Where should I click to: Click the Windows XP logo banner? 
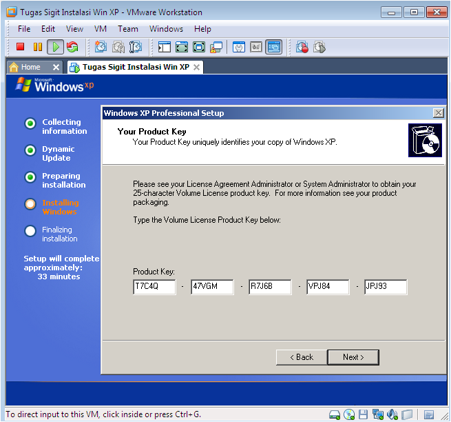54,85
